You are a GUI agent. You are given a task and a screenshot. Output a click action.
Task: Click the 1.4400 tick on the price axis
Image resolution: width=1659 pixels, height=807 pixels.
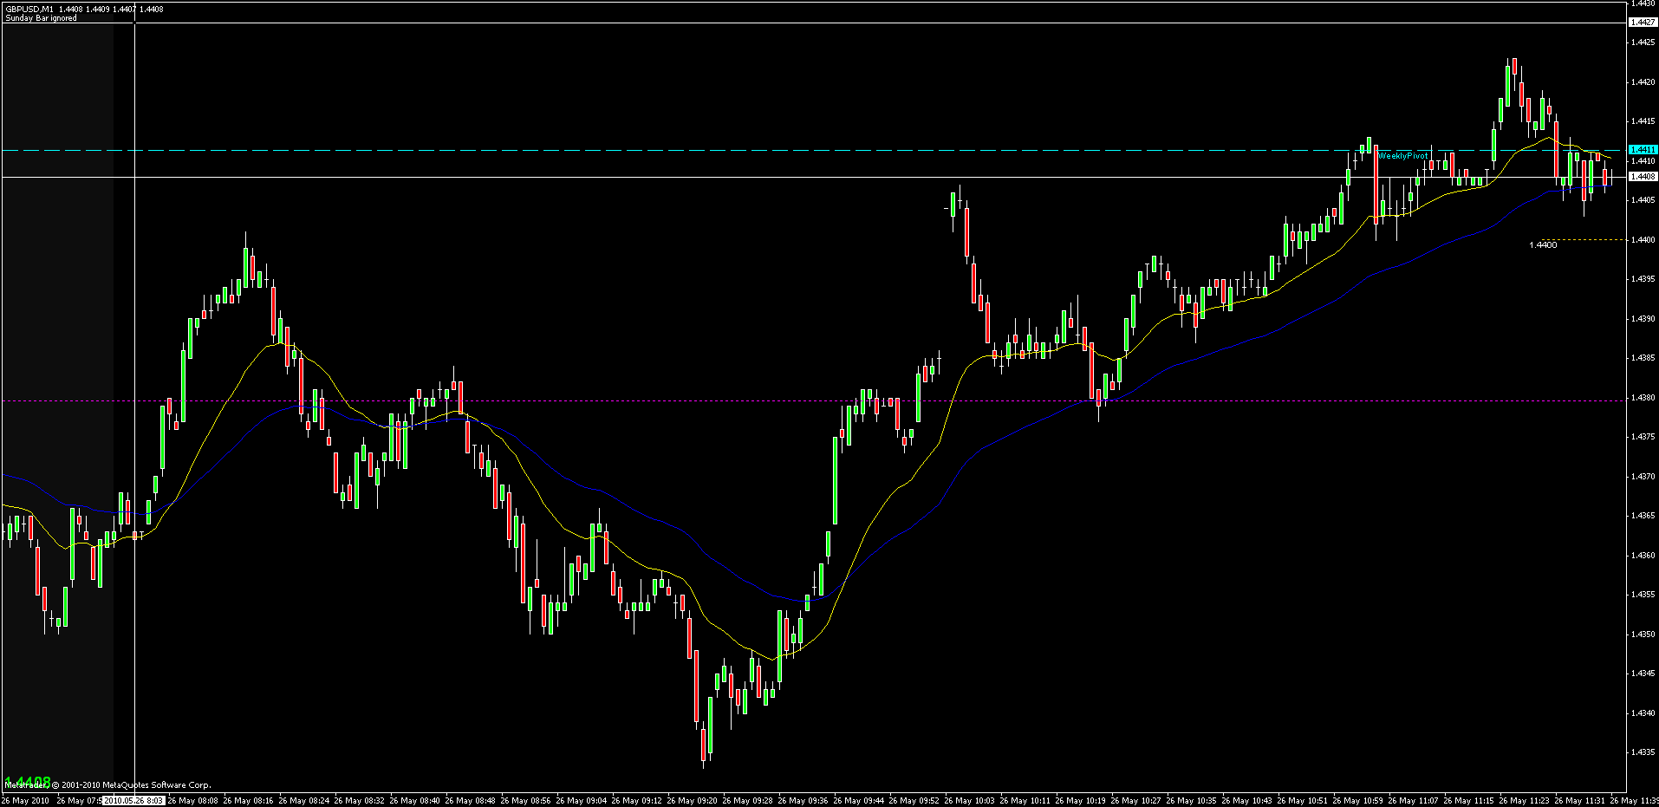(1643, 240)
